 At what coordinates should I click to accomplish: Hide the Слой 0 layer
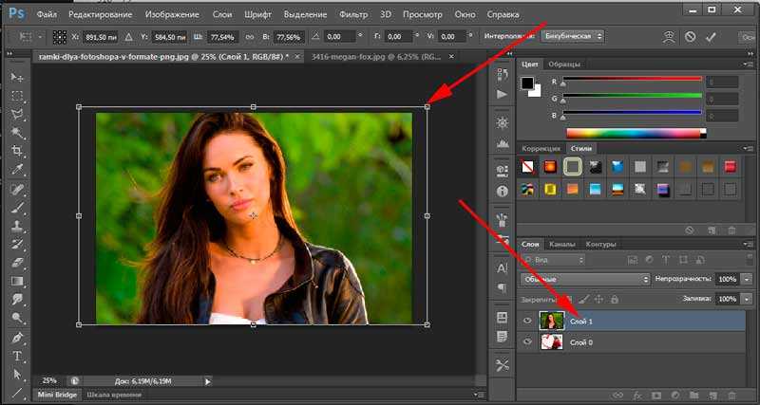[528, 342]
